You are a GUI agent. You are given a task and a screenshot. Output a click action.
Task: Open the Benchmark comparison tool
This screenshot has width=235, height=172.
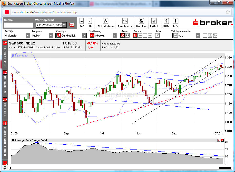click(125, 21)
